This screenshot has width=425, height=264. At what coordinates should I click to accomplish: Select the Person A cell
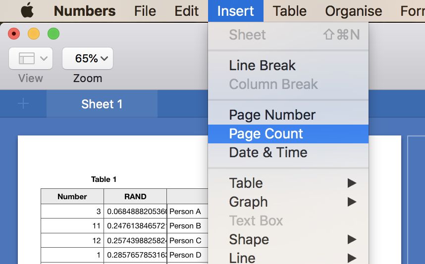(185, 211)
